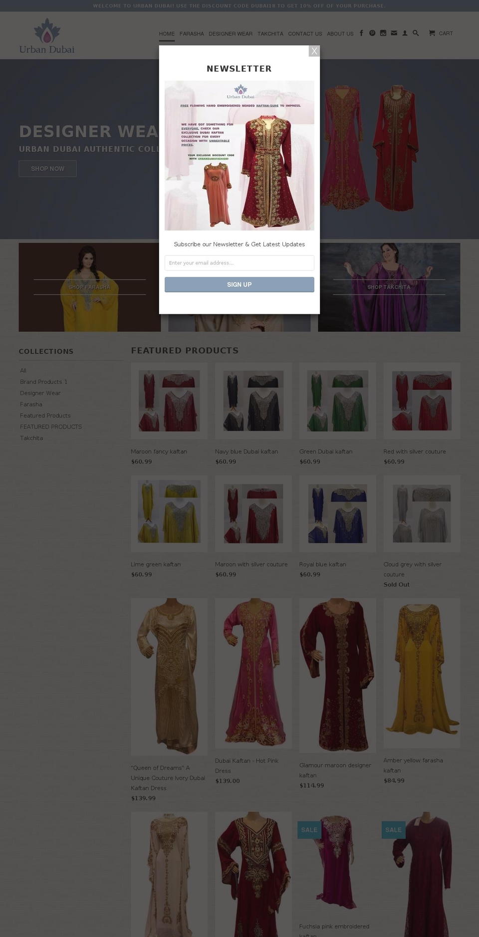Click the email envelope icon in header
This screenshot has width=479, height=937.
click(x=394, y=33)
